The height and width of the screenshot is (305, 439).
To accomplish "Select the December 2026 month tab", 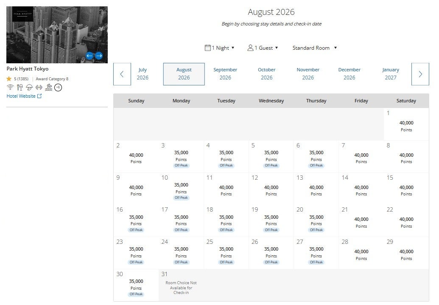I will [349, 74].
